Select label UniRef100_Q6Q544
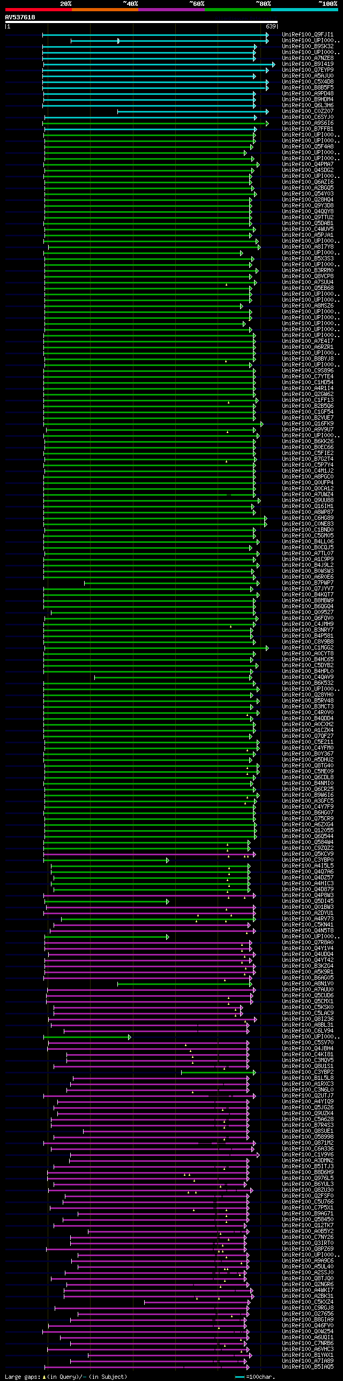The image size is (343, 1381). [308, 837]
